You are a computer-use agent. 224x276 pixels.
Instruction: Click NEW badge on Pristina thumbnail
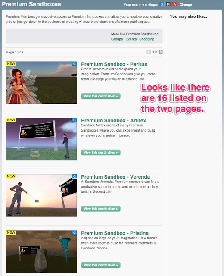tap(11, 232)
